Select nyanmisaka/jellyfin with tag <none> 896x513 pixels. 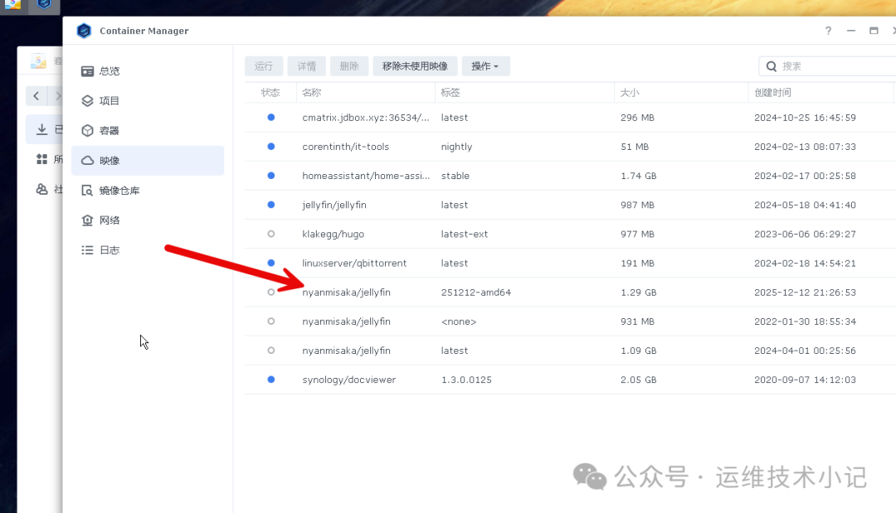(570, 322)
